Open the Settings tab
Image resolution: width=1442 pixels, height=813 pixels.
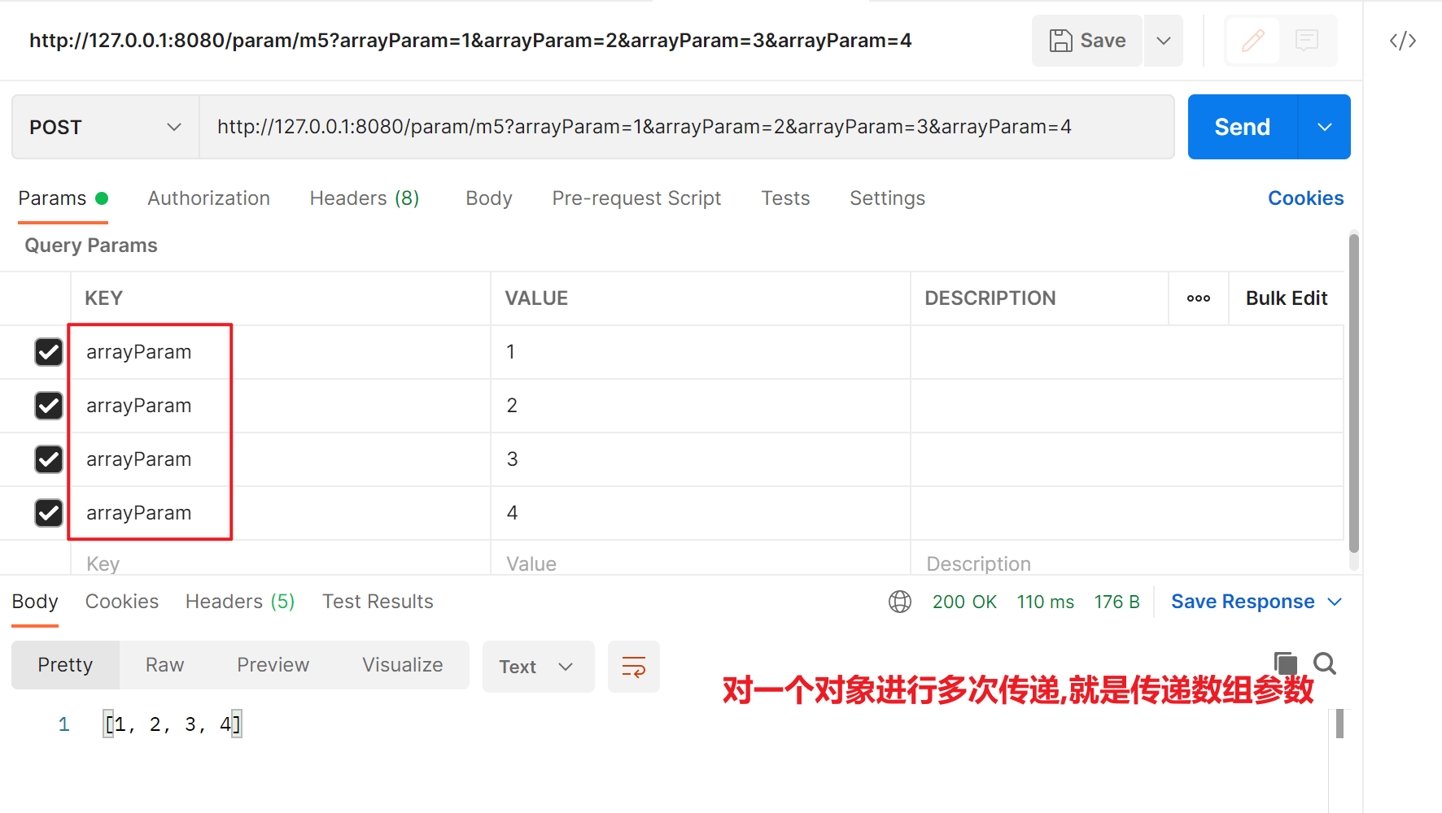point(887,198)
